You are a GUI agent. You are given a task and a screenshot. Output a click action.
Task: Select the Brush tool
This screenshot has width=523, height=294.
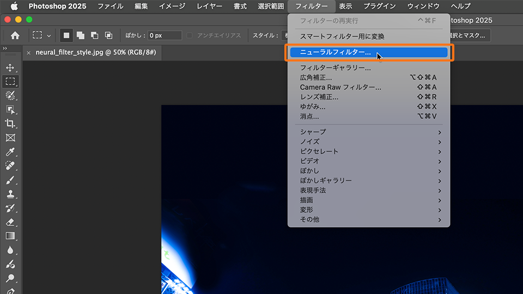(x=10, y=180)
